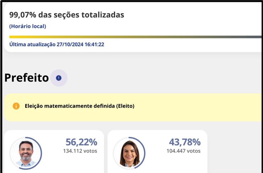Image resolution: width=263 pixels, height=173 pixels.
Task: Click the orange info icon in yellow banner
Action: pyautogui.click(x=16, y=106)
